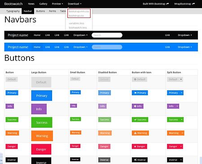Click the small Success button

tap(75, 119)
